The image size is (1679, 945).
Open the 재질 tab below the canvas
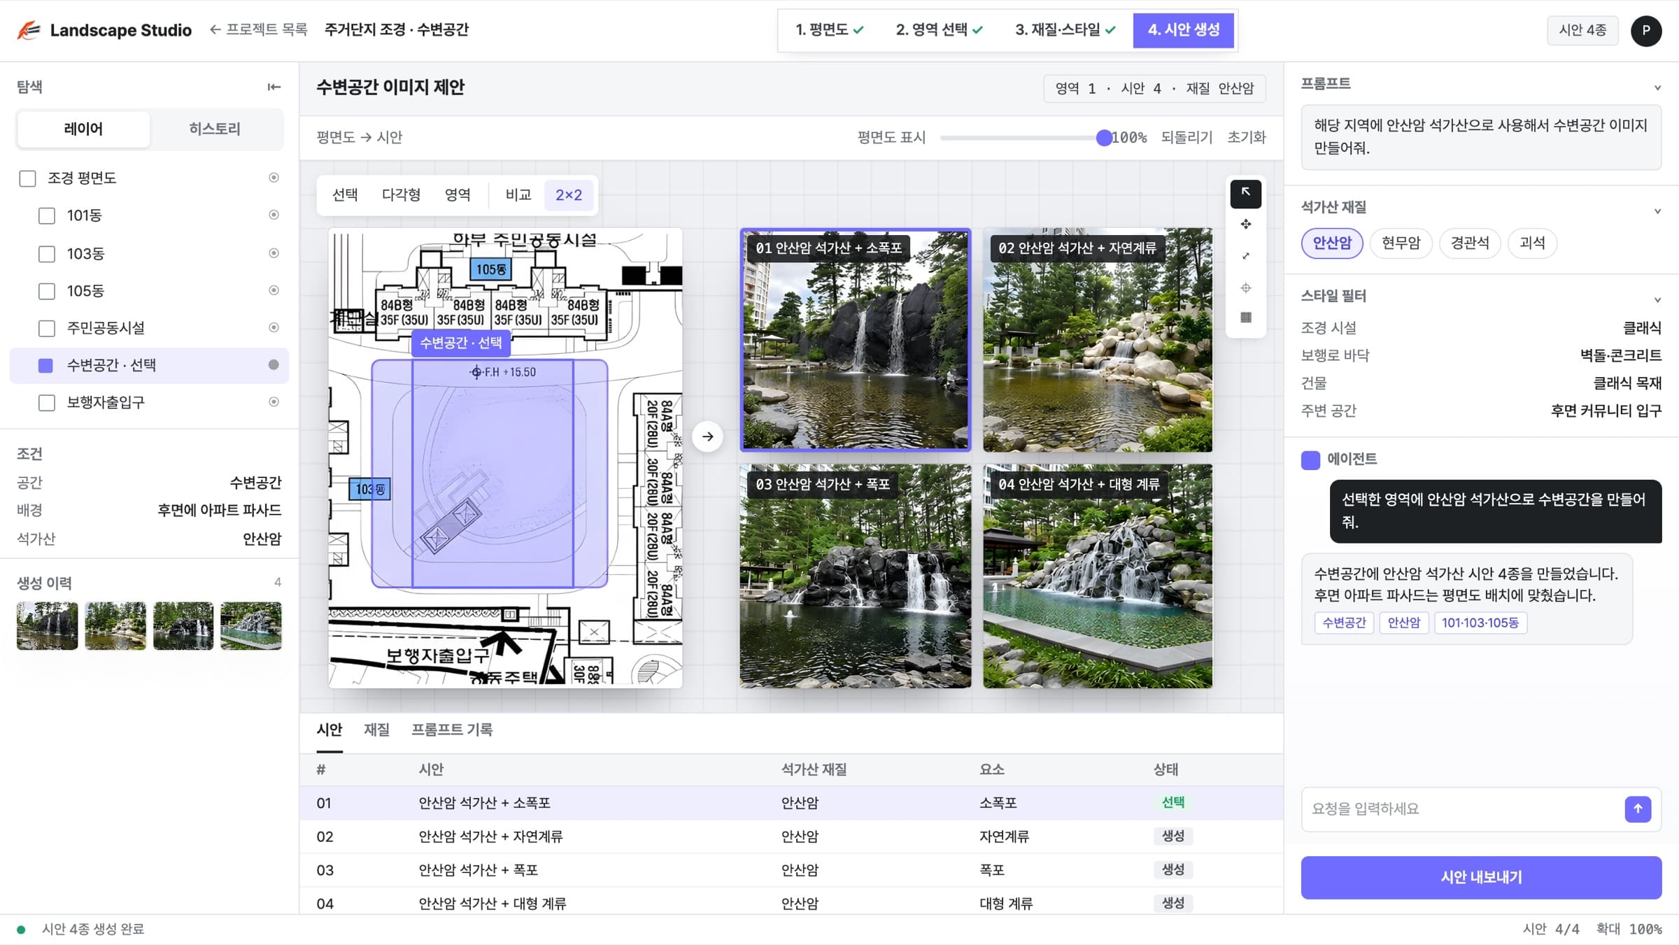tap(376, 730)
